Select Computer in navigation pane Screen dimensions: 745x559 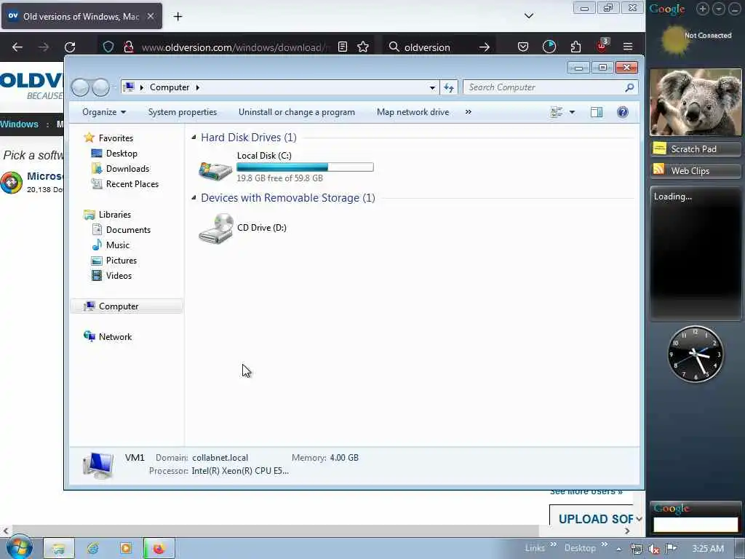pyautogui.click(x=127, y=306)
